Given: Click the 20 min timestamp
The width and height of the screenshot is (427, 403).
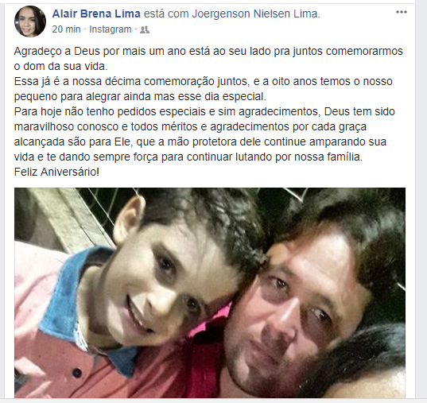Looking at the screenshot, I should point(66,29).
